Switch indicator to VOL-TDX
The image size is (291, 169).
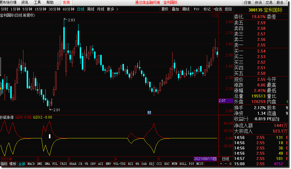point(120,164)
